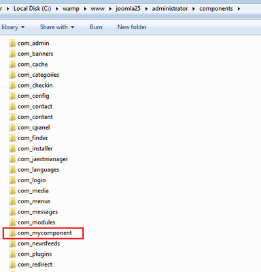Viewport: 261px width, 272px height.
Task: Select the com_config folder icon
Action: click(x=12, y=96)
